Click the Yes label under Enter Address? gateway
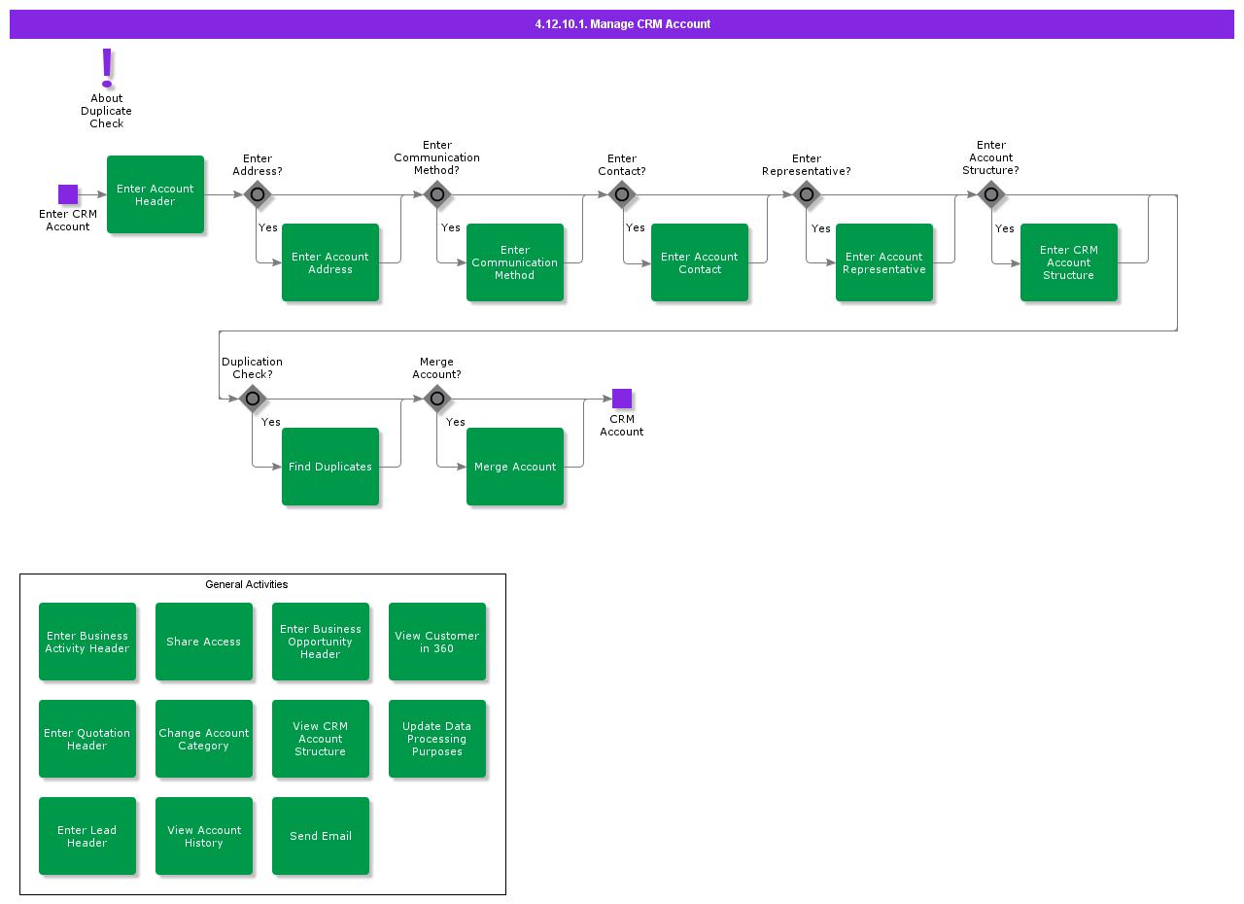The height and width of the screenshot is (904, 1244). click(268, 227)
